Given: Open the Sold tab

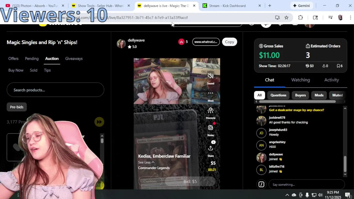Looking at the screenshot, I should 33,70.
